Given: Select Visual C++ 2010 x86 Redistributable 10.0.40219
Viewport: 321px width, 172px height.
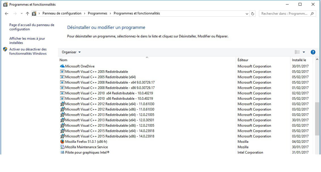Looking at the screenshot, I should pyautogui.click(x=185, y=99).
